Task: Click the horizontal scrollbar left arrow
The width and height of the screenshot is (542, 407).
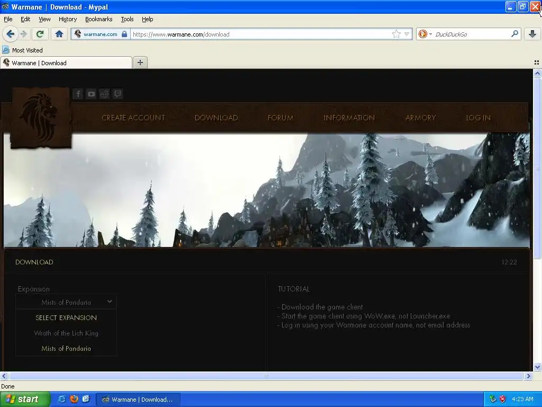Action: tap(4, 376)
